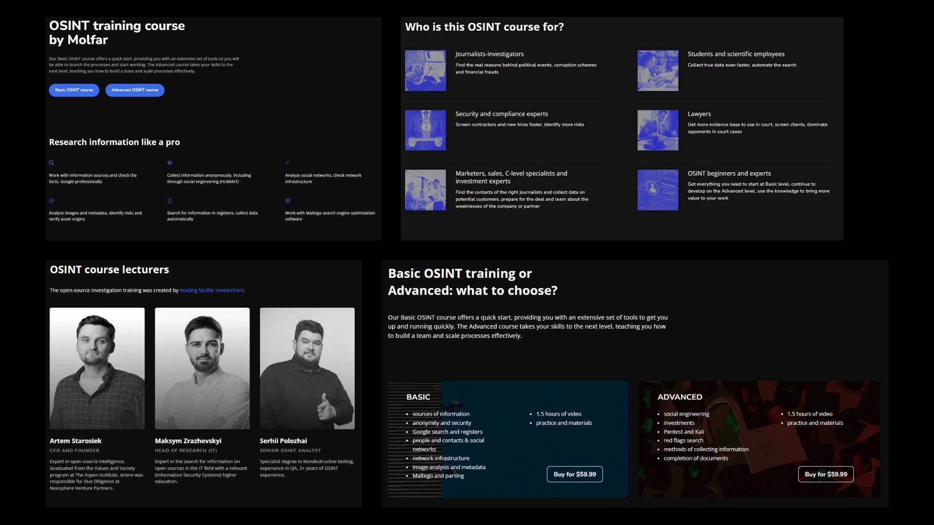The width and height of the screenshot is (934, 525).
Task: Click the 'completion of documents' bullet
Action: [x=696, y=458]
